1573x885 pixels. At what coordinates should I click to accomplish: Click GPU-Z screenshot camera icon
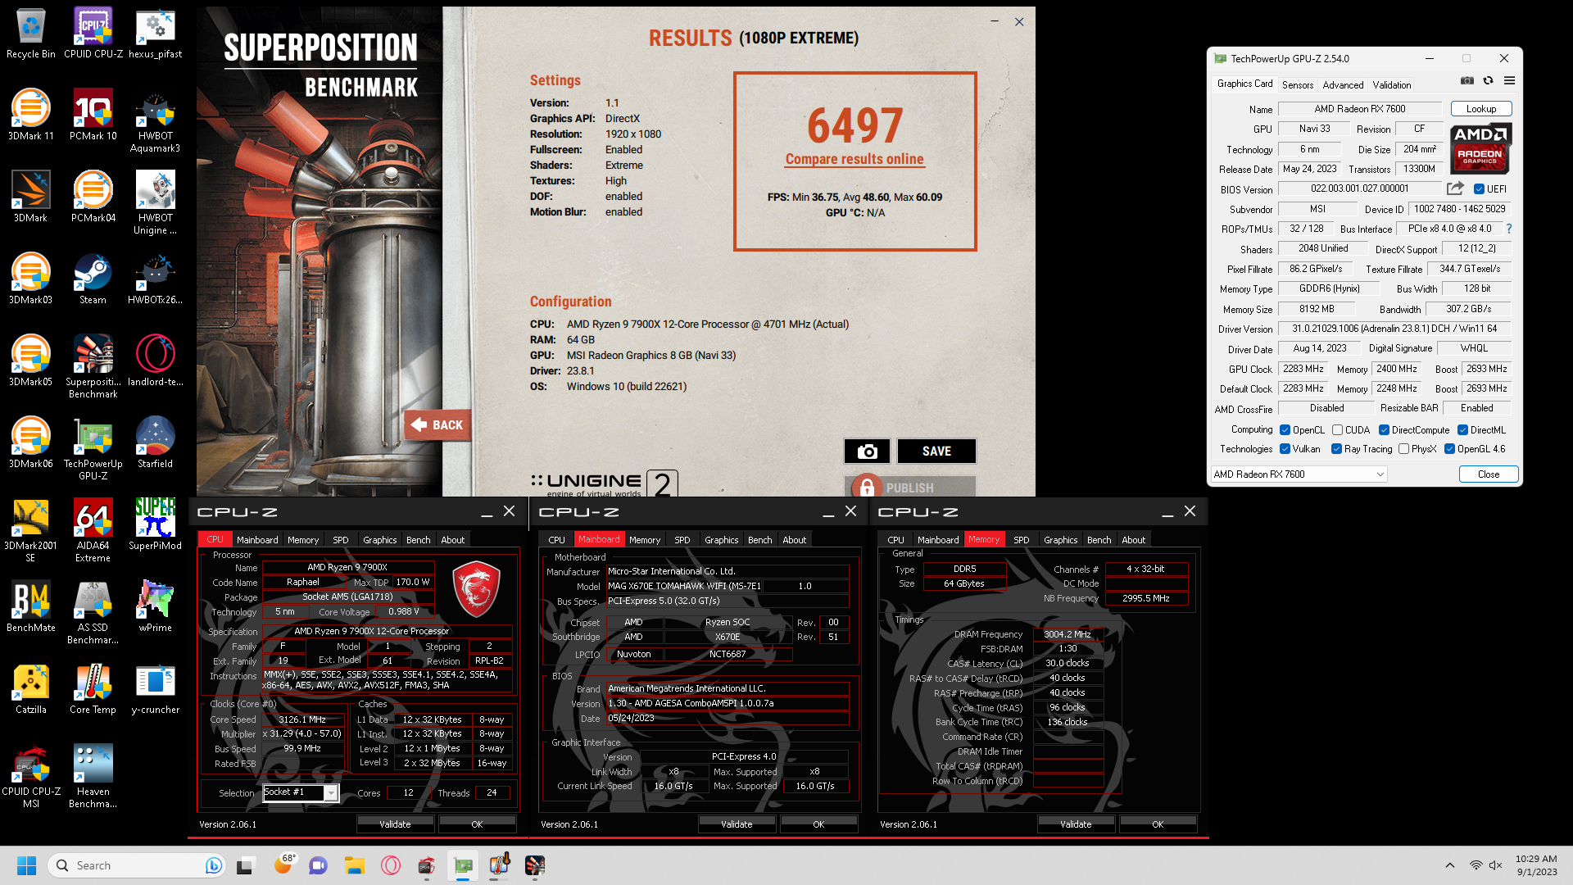pos(1467,81)
